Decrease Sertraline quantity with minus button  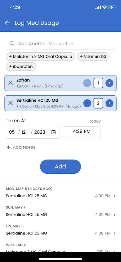pyautogui.click(x=87, y=103)
